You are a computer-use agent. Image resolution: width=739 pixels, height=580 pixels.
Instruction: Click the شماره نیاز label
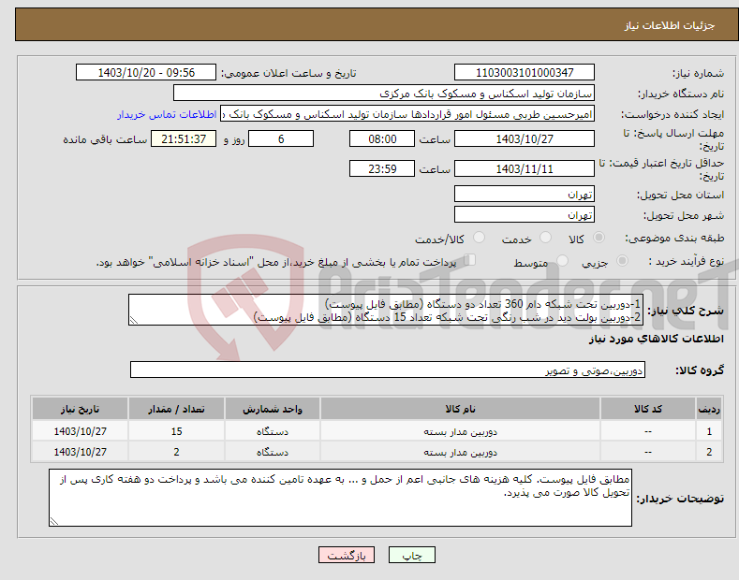[x=698, y=73]
